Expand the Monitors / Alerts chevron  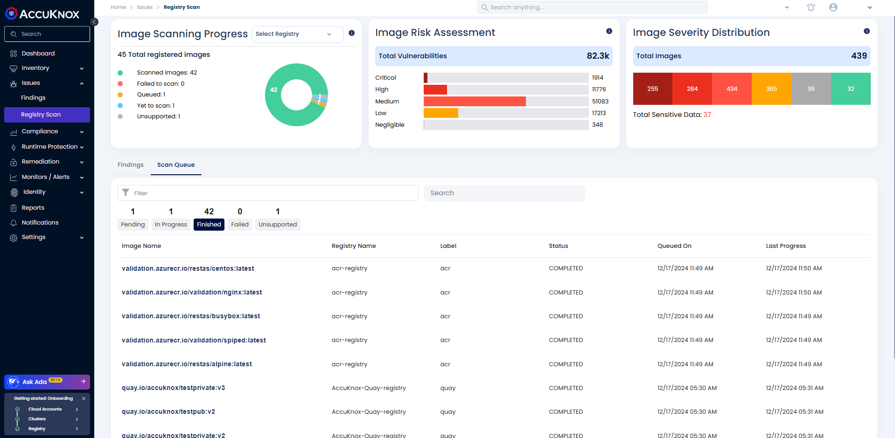tap(82, 178)
